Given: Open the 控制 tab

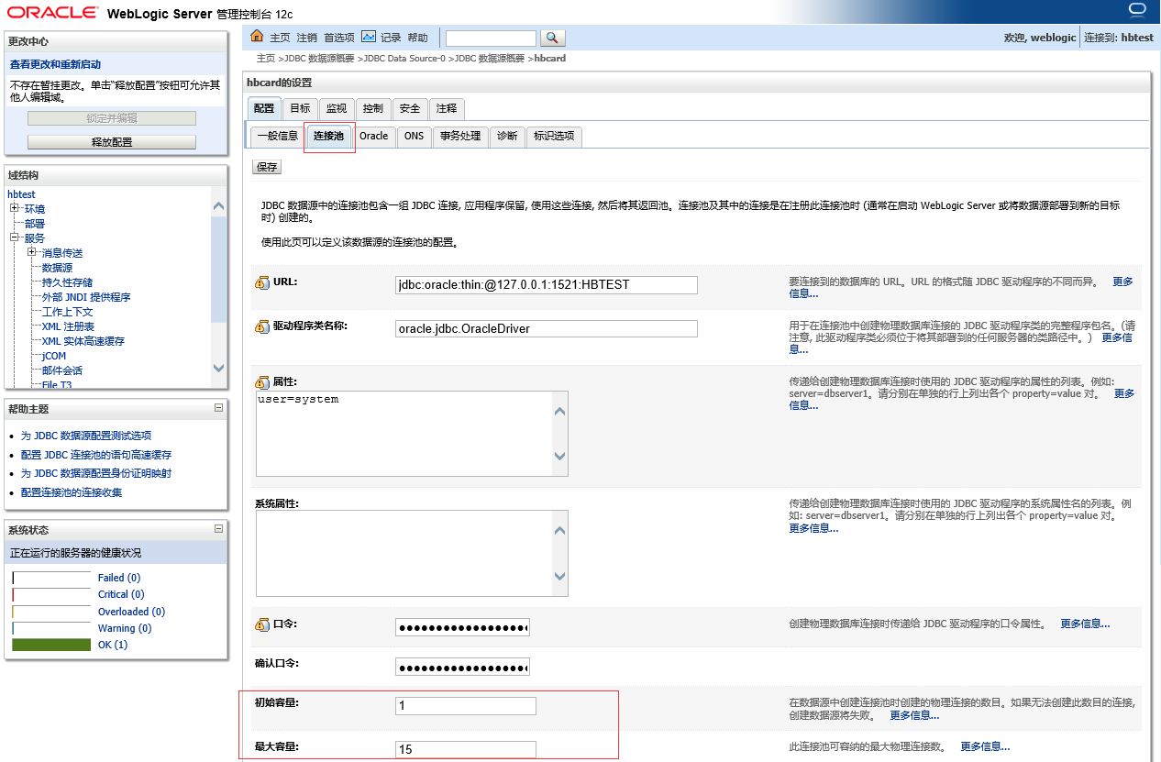Looking at the screenshot, I should [373, 109].
